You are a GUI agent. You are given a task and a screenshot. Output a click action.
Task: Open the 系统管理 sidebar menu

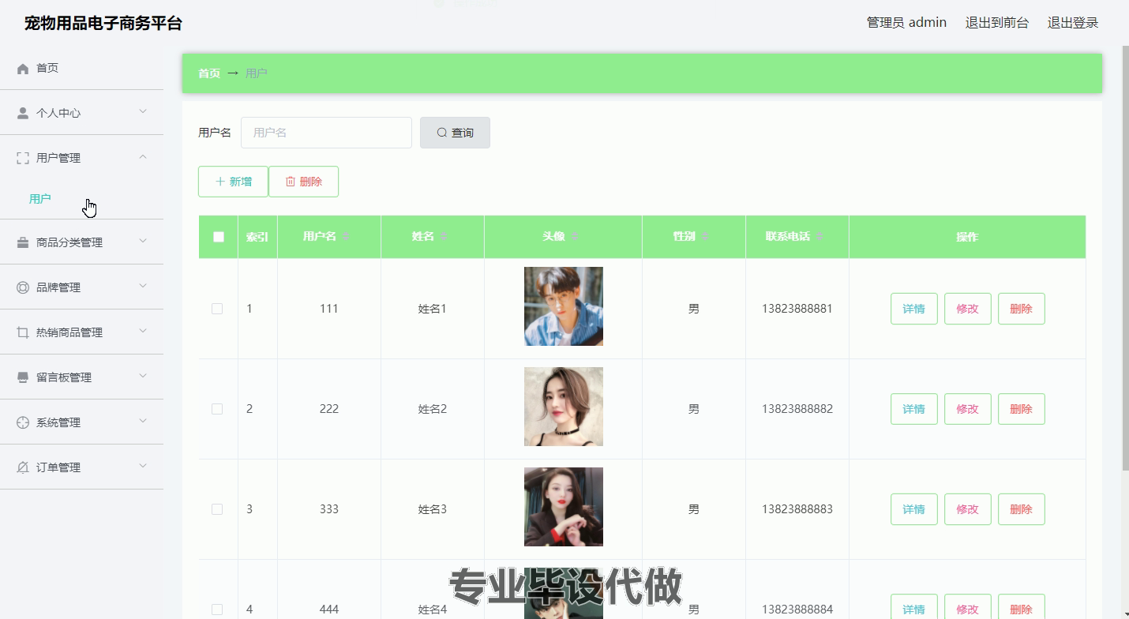pyautogui.click(x=81, y=422)
